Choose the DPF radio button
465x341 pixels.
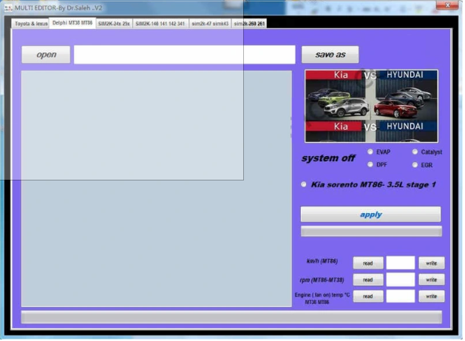371,165
